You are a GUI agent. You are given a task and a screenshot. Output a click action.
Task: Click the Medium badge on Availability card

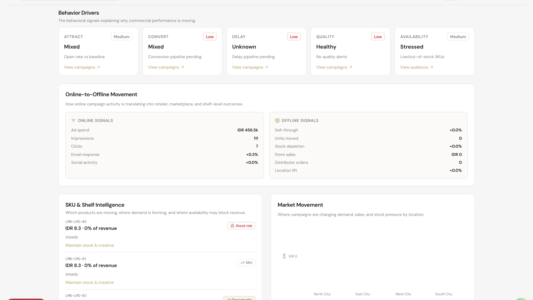[x=458, y=37]
